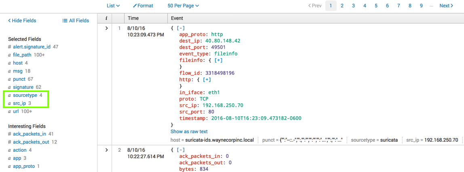Go to the Next results page
Viewport: 464px width, 172px height.
446,6
